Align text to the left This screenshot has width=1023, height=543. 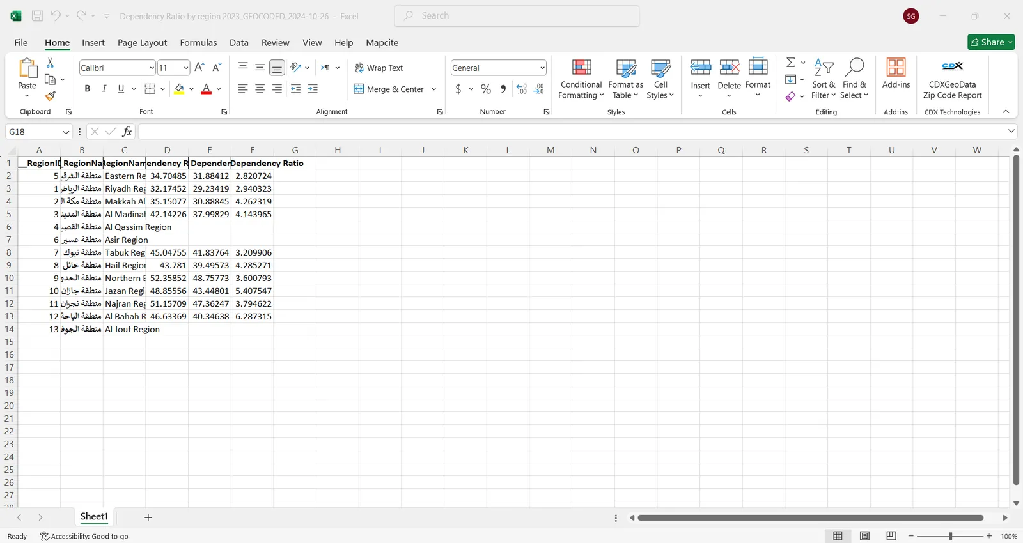pyautogui.click(x=242, y=89)
